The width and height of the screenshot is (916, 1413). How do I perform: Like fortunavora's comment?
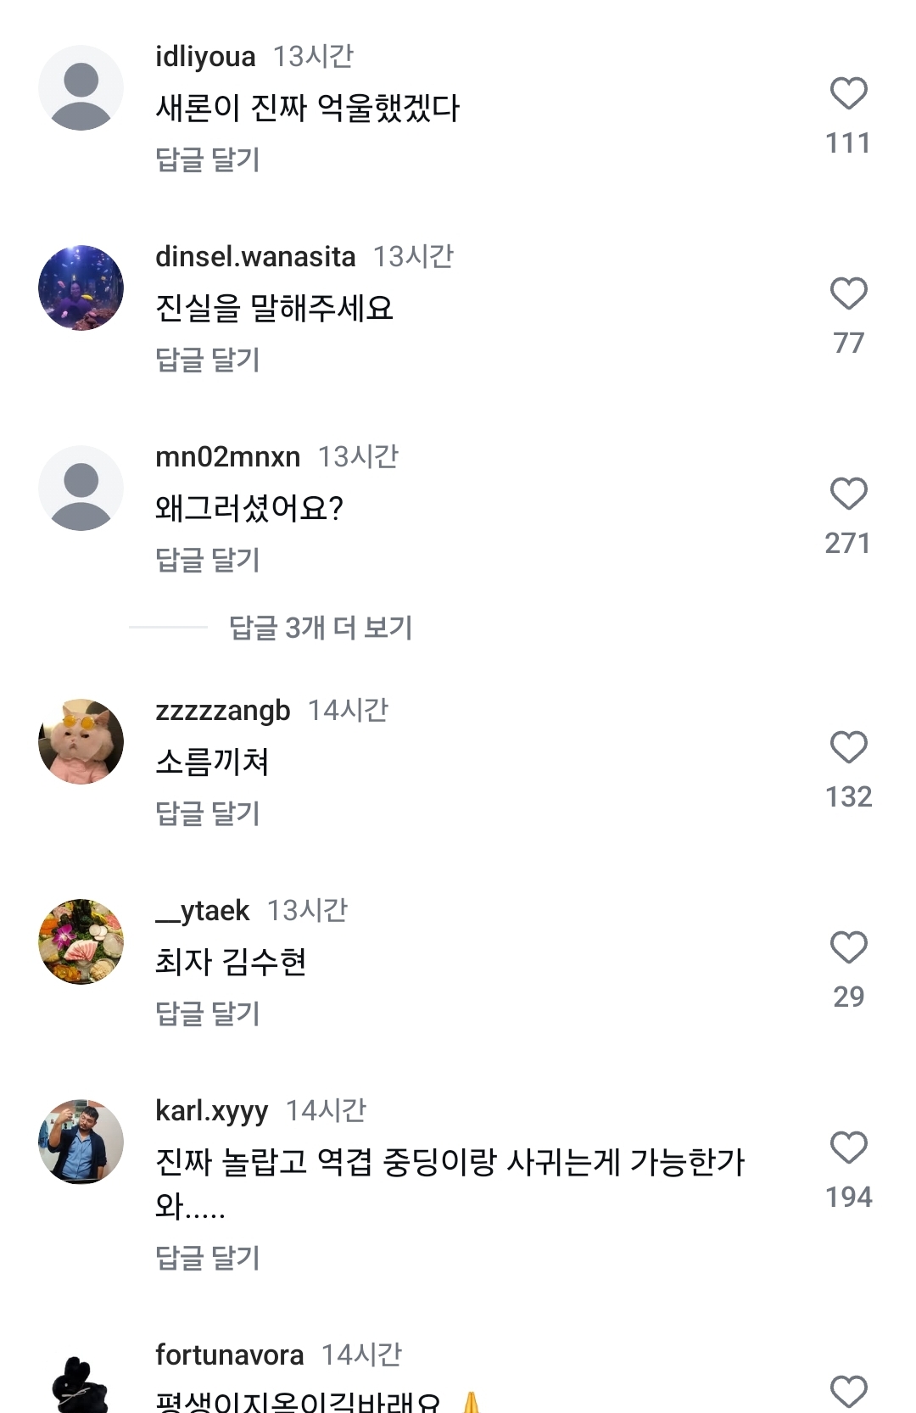[848, 1391]
